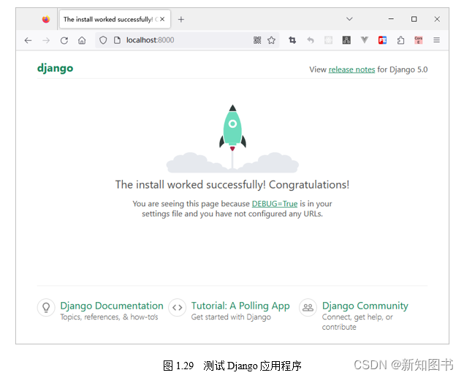Open the list all tabs chevron
The image size is (464, 378).
coord(349,19)
